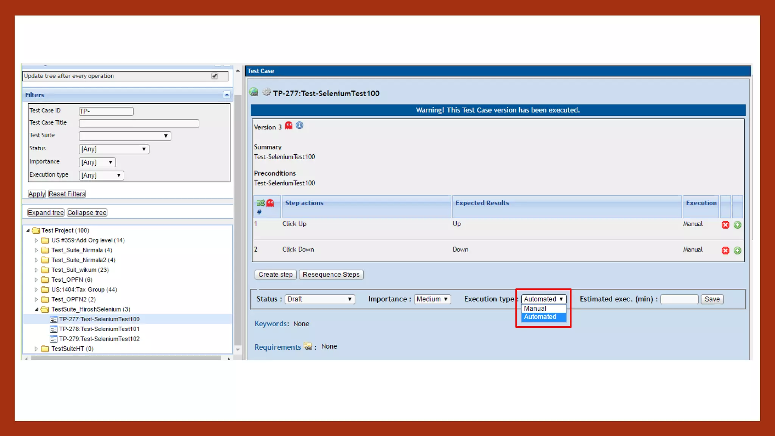Viewport: 775px width, 436px height.
Task: Delete step 1 with red X icon
Action: tap(725, 225)
